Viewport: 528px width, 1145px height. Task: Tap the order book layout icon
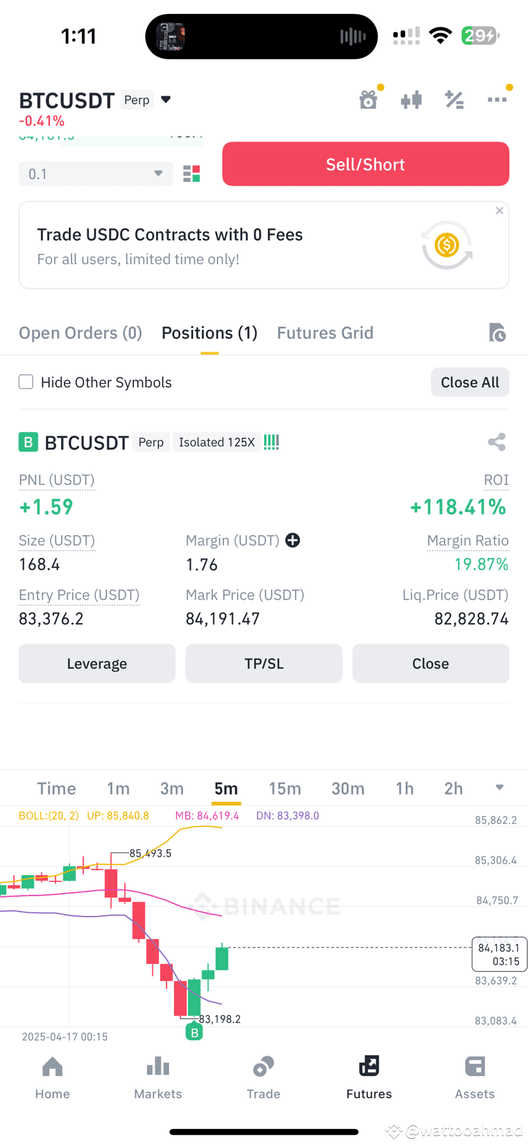pos(191,174)
